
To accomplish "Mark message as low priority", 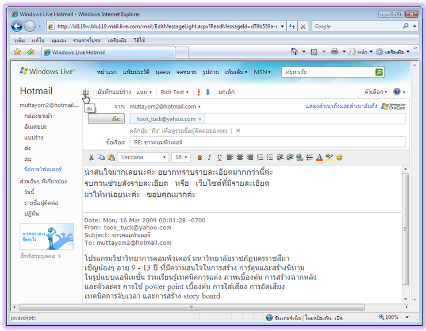I will tap(208, 92).
